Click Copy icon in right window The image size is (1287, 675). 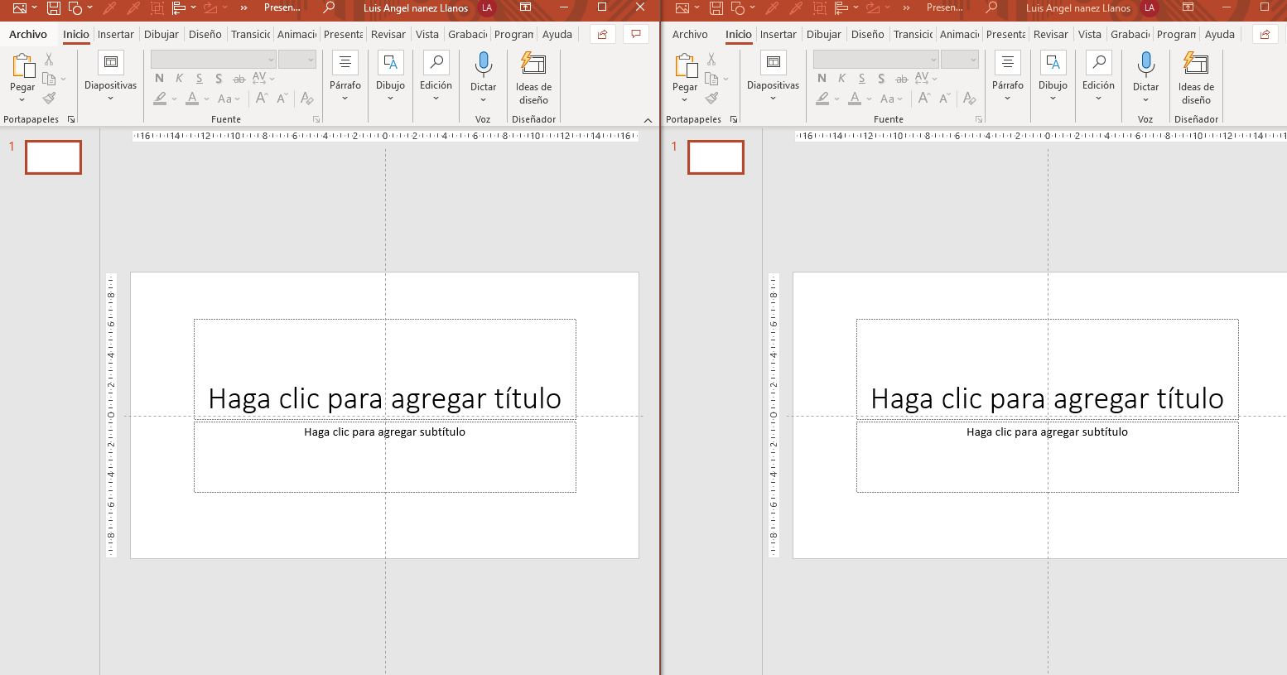click(711, 79)
